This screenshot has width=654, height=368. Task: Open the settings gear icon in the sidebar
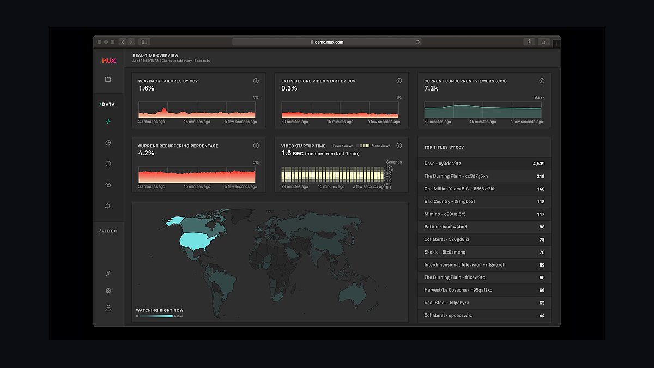tap(108, 291)
